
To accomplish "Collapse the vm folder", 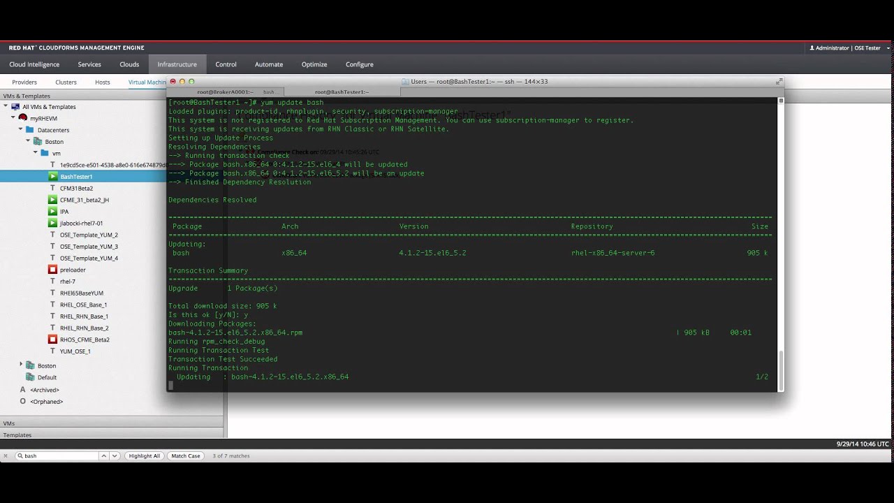I will pyautogui.click(x=36, y=152).
